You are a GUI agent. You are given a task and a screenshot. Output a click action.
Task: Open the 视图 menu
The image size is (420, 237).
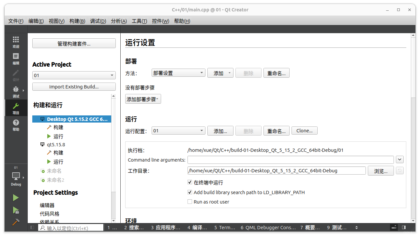coord(56,21)
